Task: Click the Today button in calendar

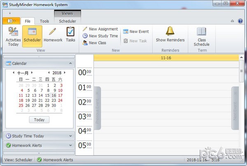Action: coord(39,120)
